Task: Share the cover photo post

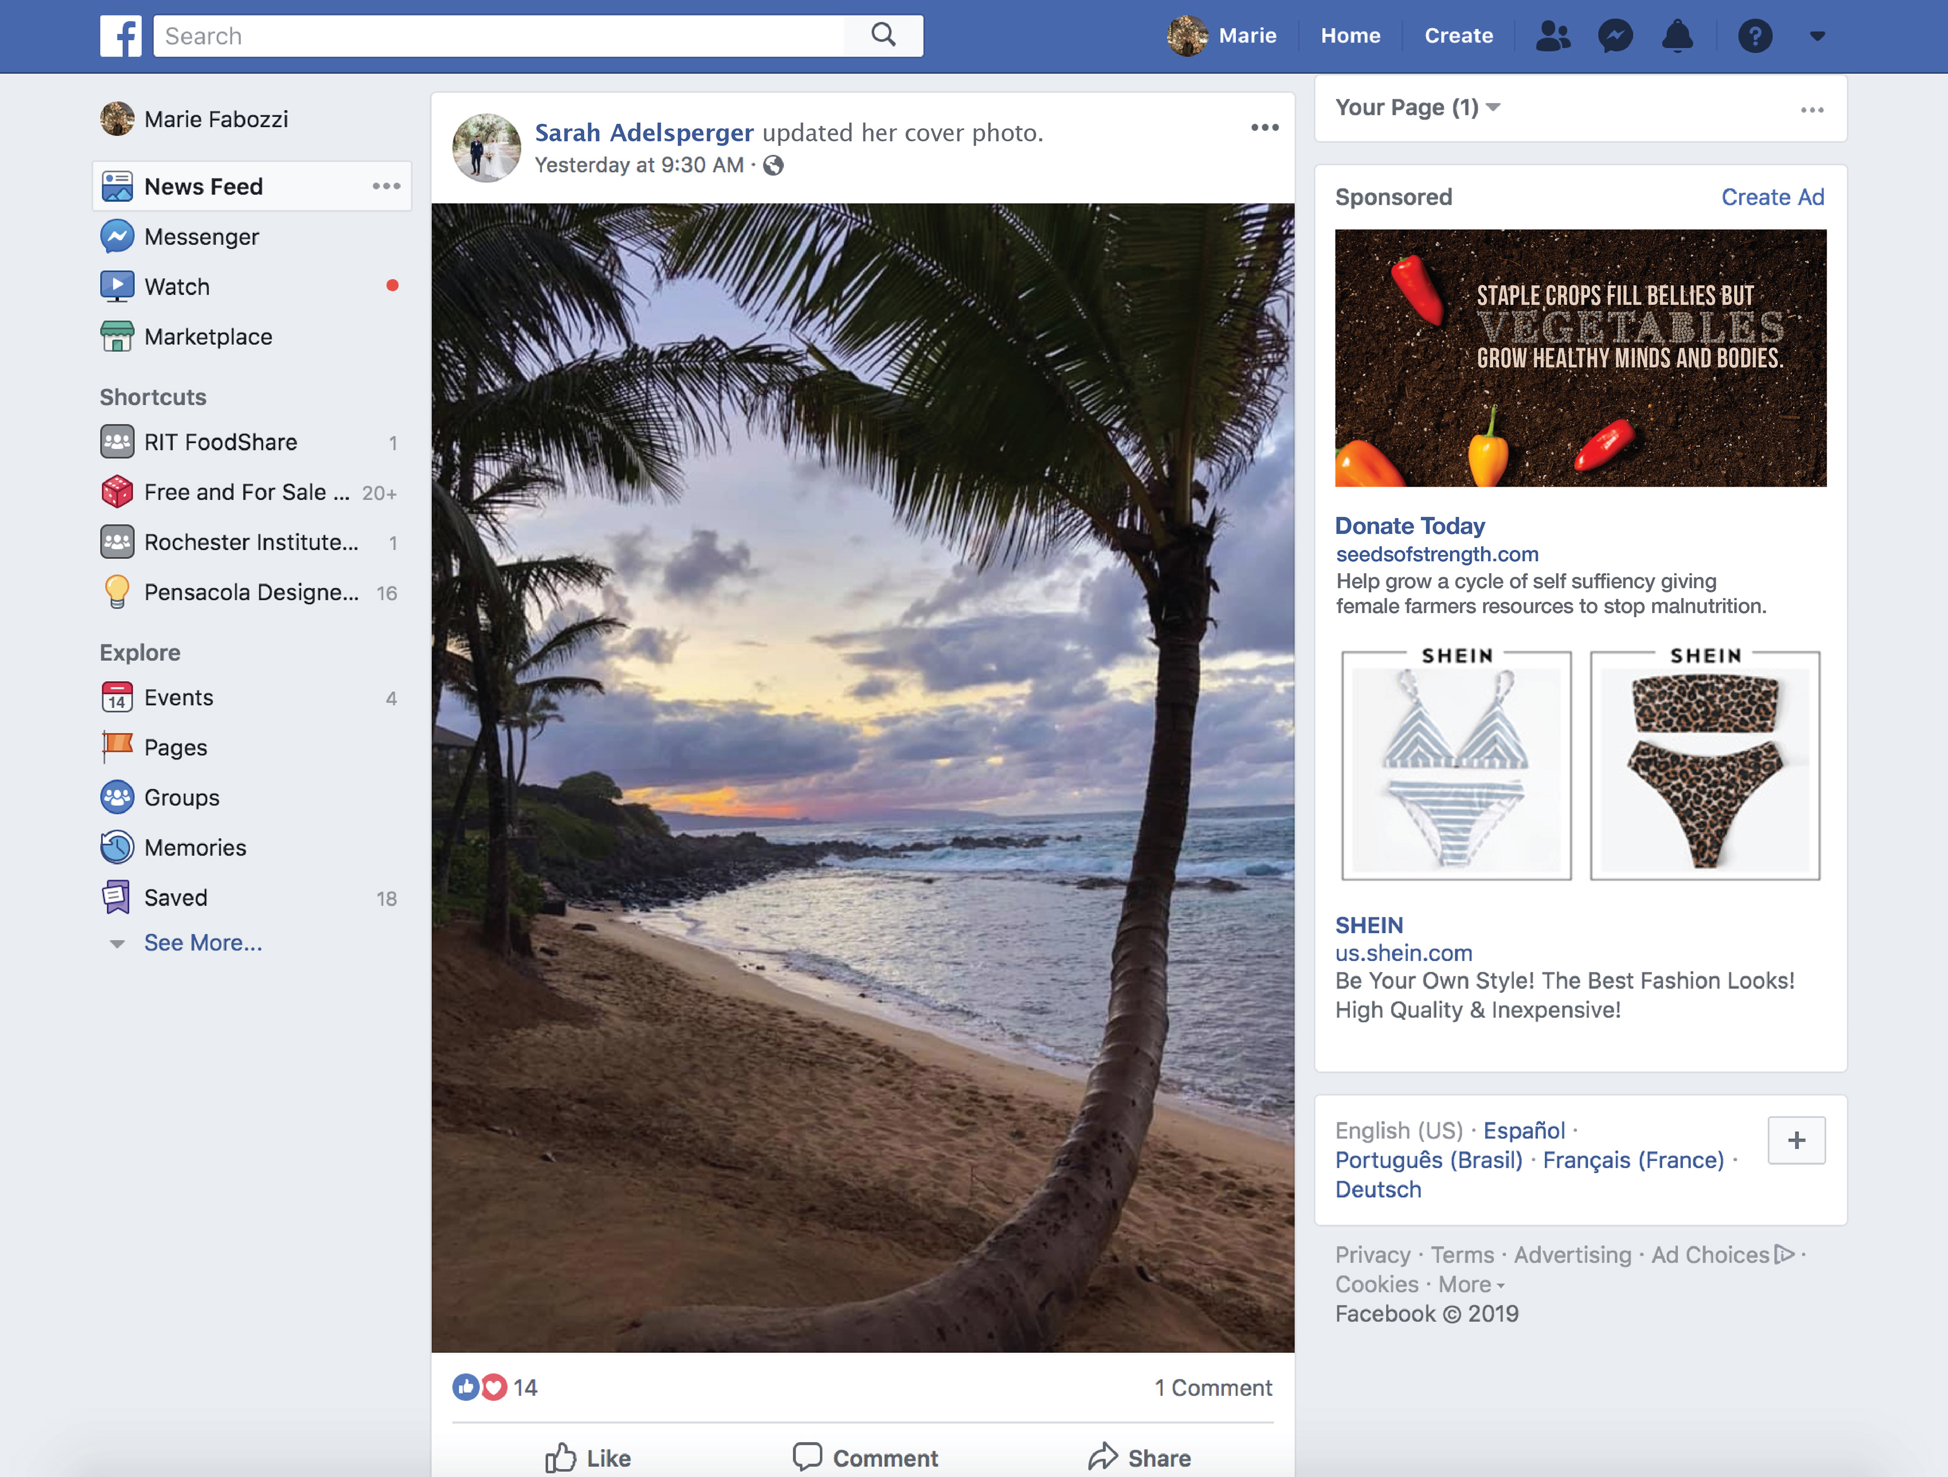Action: [x=1139, y=1458]
